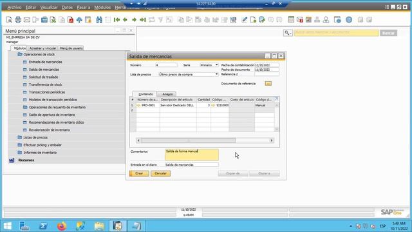
Task: Click the blue briefcase toolbar icon
Action: click(x=44, y=20)
